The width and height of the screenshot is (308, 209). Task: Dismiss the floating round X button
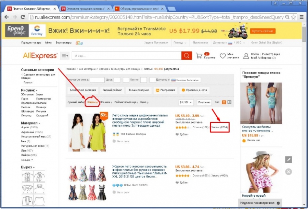coord(288,172)
